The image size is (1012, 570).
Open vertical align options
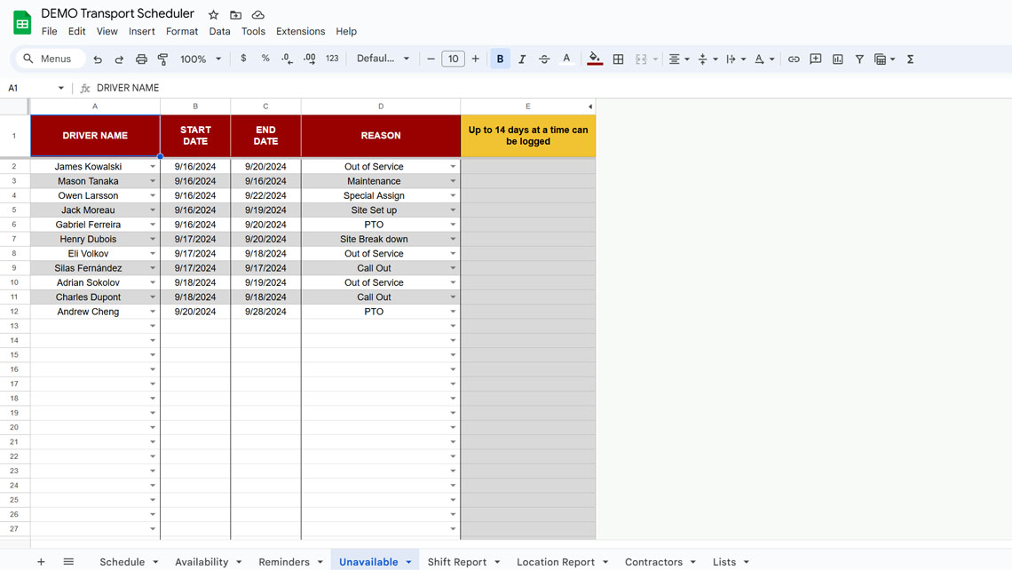tap(708, 59)
